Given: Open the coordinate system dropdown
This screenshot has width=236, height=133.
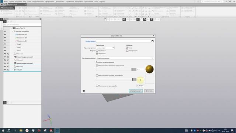Looking at the screenshot, I should (x=125, y=58).
